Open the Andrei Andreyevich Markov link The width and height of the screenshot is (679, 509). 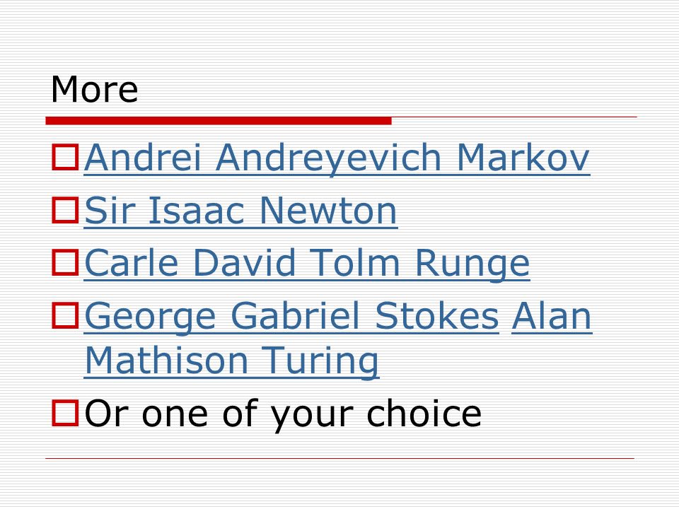tap(337, 158)
